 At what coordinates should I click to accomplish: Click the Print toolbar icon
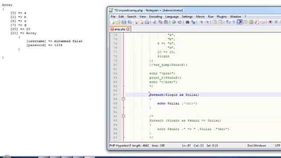click(x=147, y=22)
